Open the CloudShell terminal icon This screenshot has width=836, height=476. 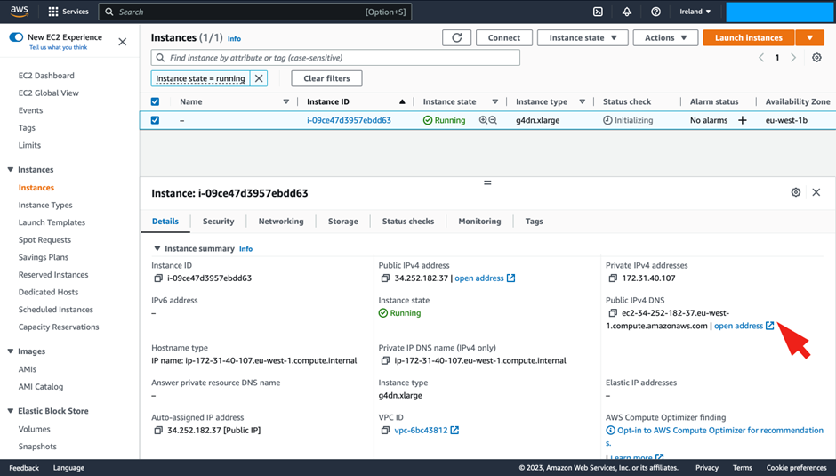pyautogui.click(x=599, y=12)
